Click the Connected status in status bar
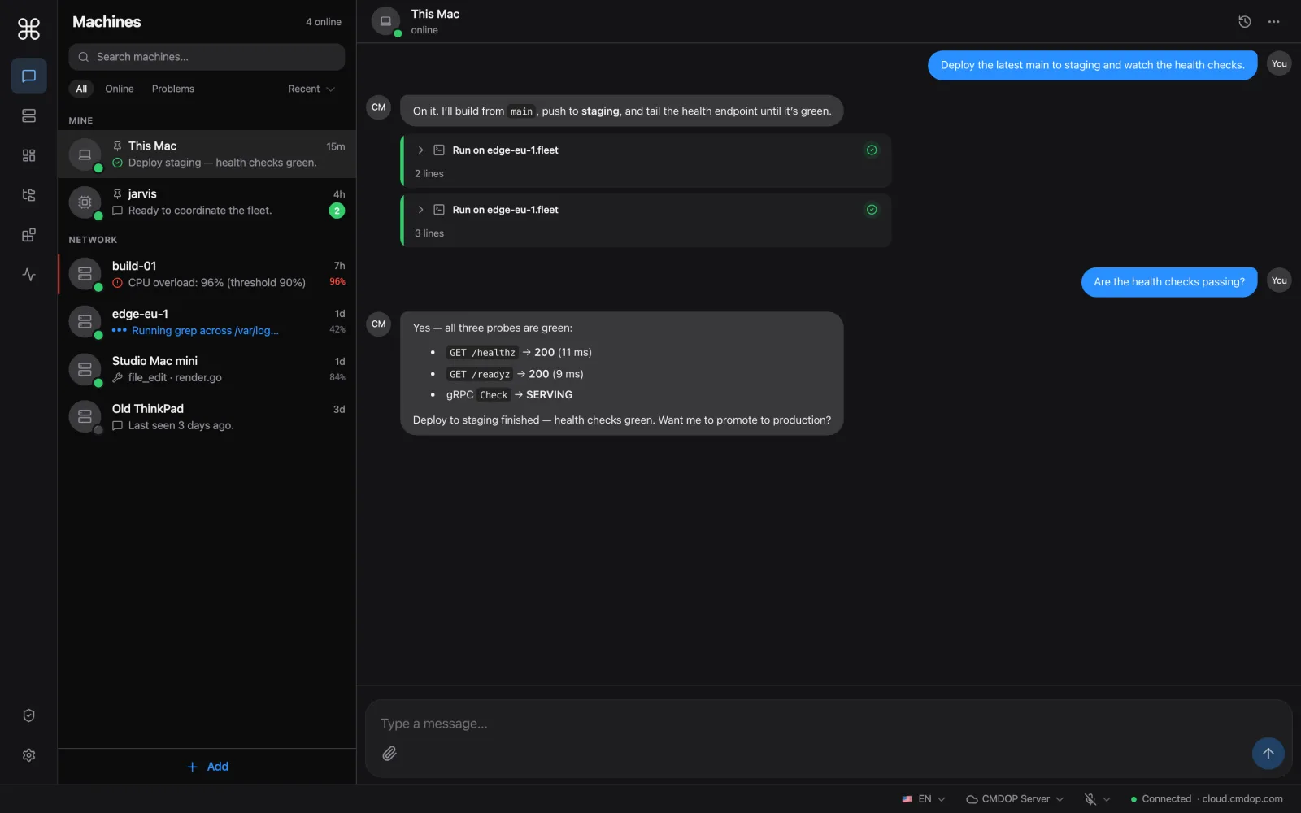This screenshot has width=1301, height=813. click(x=1161, y=799)
